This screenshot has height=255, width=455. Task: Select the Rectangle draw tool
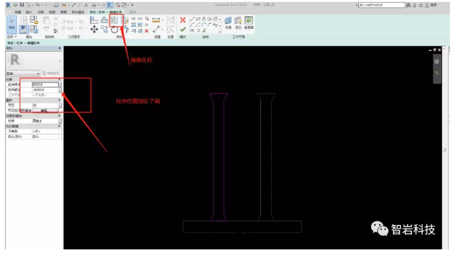[x=198, y=19]
